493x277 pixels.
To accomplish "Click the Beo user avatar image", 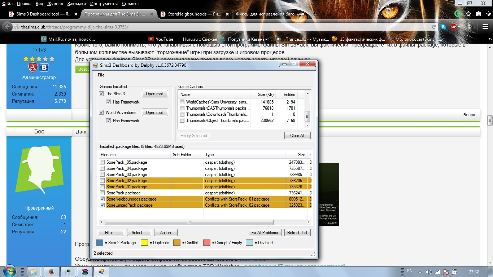I will click(x=39, y=170).
